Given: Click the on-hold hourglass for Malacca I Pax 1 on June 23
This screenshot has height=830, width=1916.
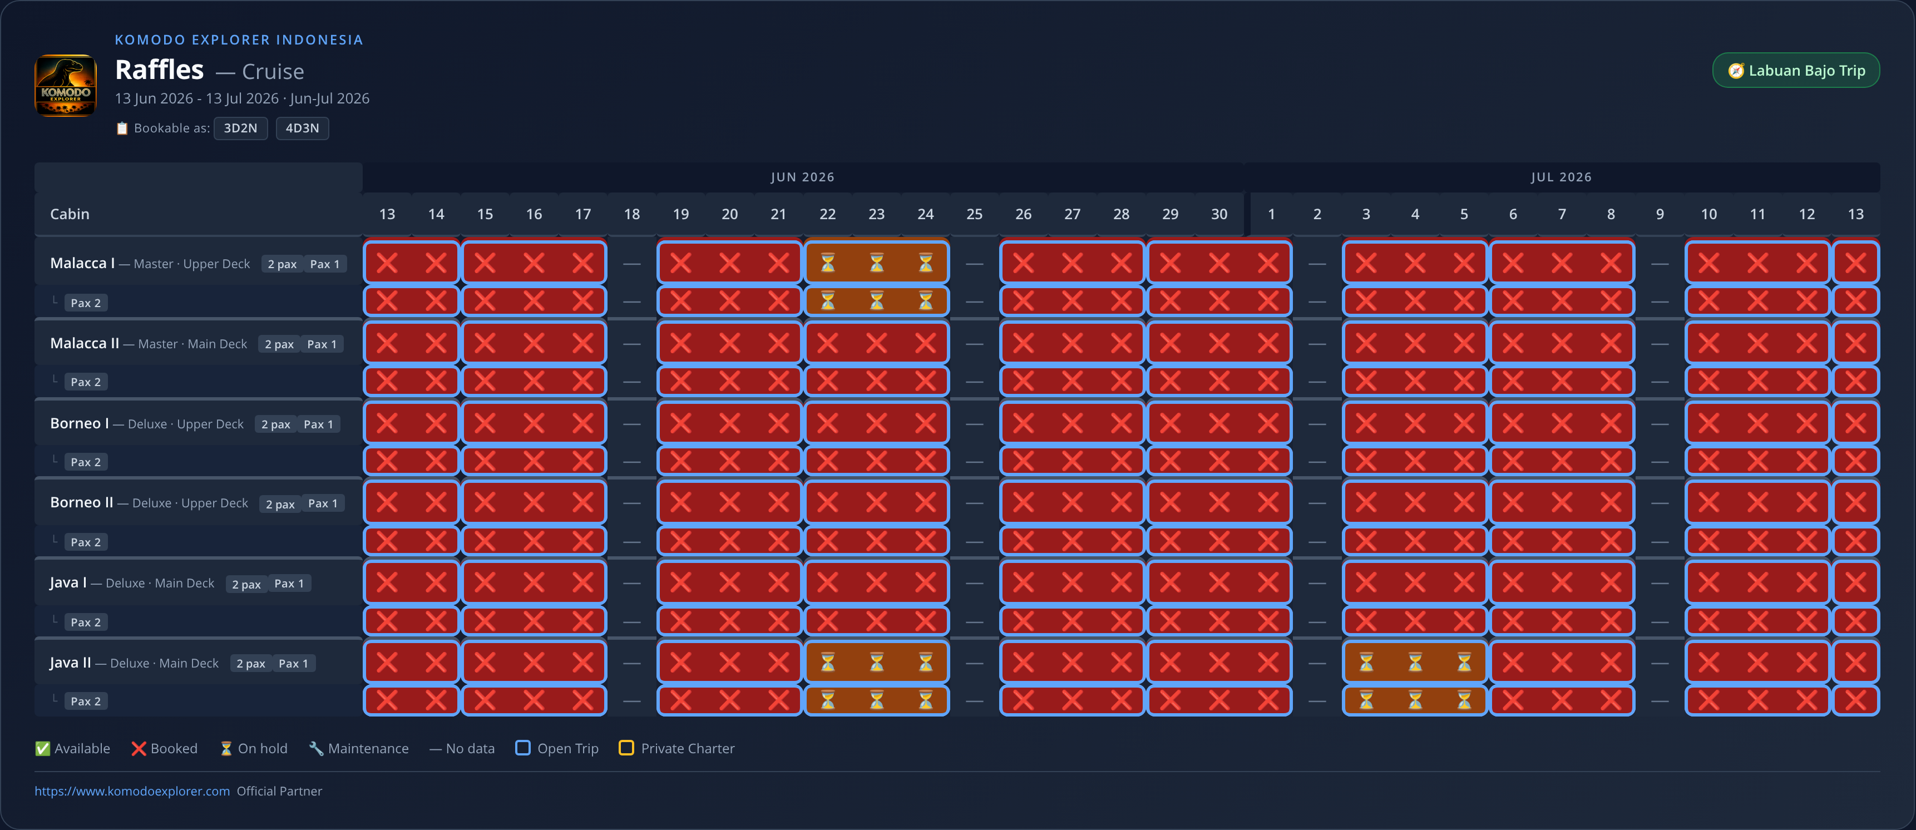Looking at the screenshot, I should pyautogui.click(x=876, y=263).
